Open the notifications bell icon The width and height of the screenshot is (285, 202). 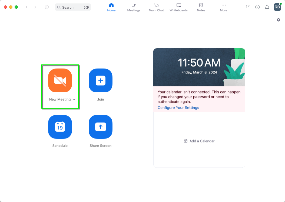[267, 7]
